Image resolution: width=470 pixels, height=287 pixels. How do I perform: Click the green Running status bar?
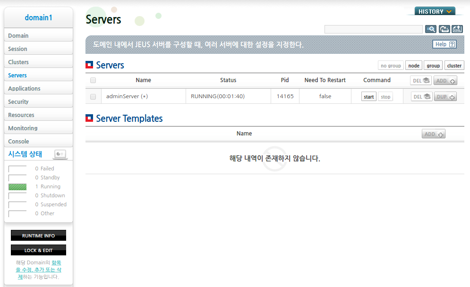pos(17,187)
